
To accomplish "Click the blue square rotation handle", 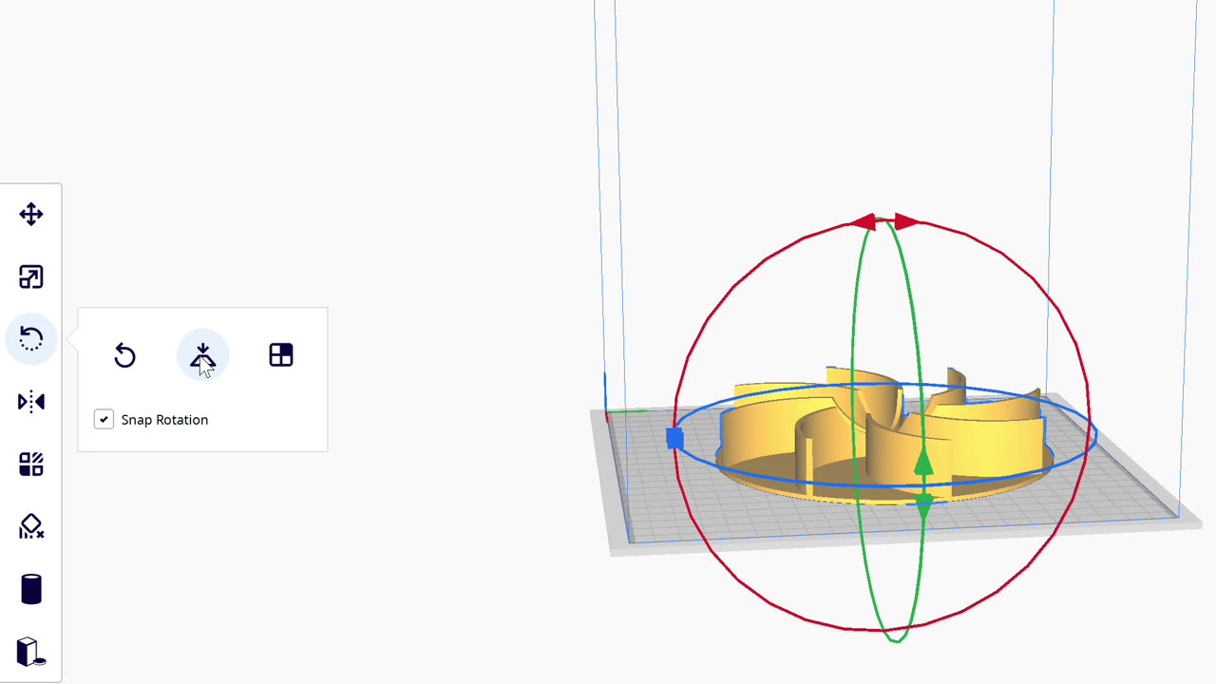I will [674, 438].
